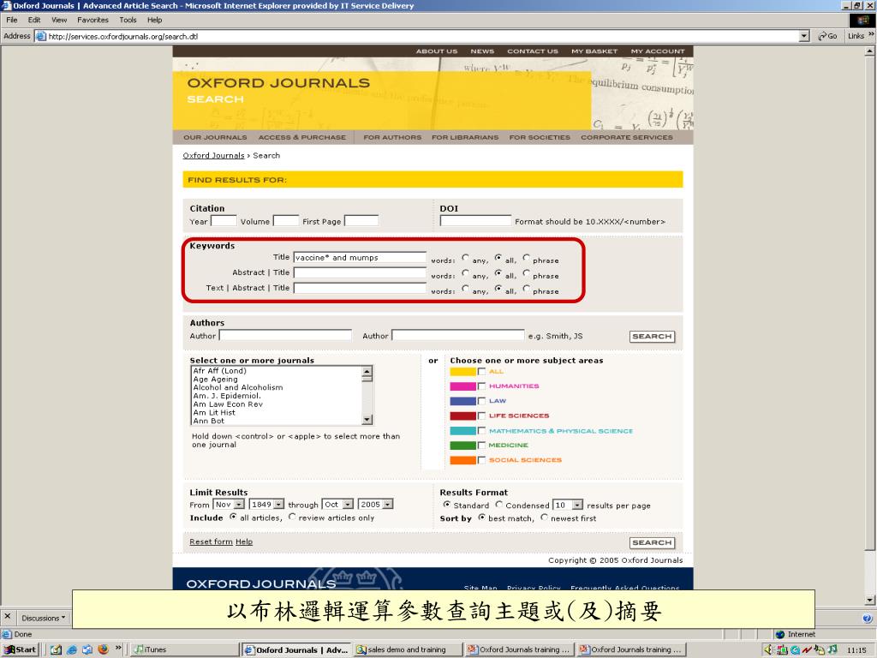877x658 pixels.
Task: Click the Go button icon beside address bar
Action: tap(827, 36)
